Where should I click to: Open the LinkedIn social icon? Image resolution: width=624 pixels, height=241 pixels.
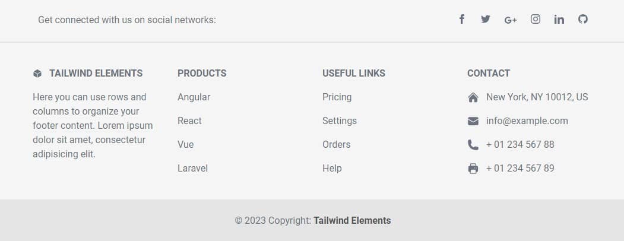pos(559,19)
